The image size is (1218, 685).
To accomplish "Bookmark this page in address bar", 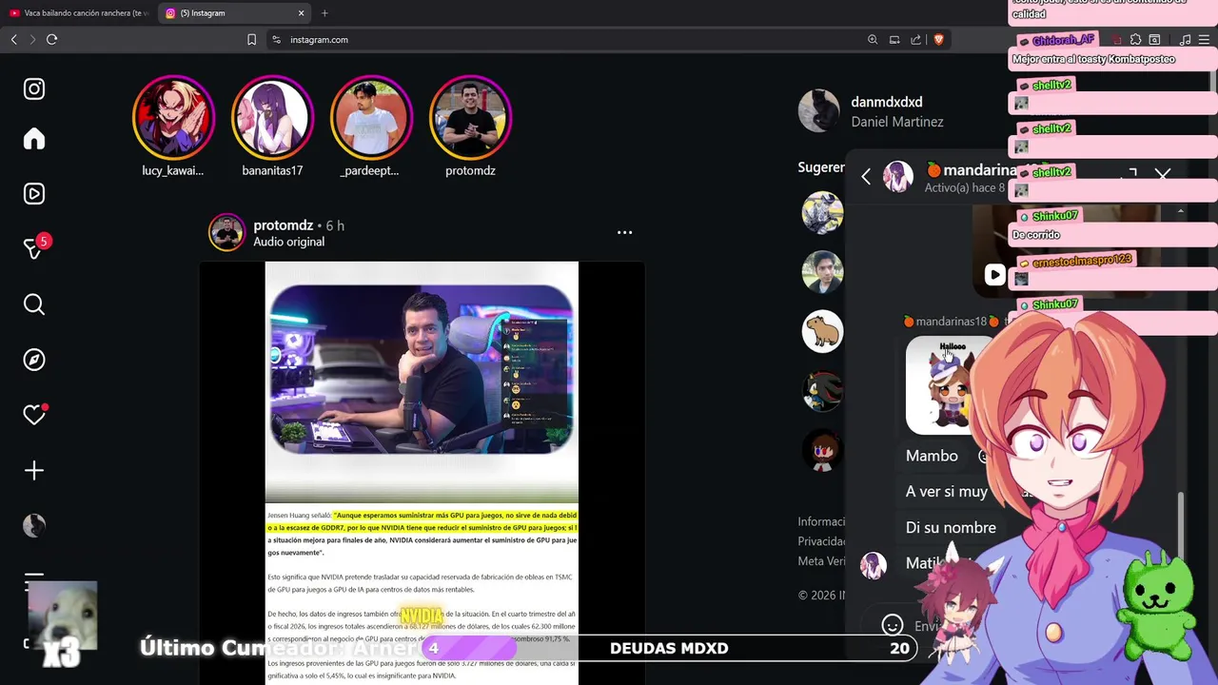I will tap(251, 39).
